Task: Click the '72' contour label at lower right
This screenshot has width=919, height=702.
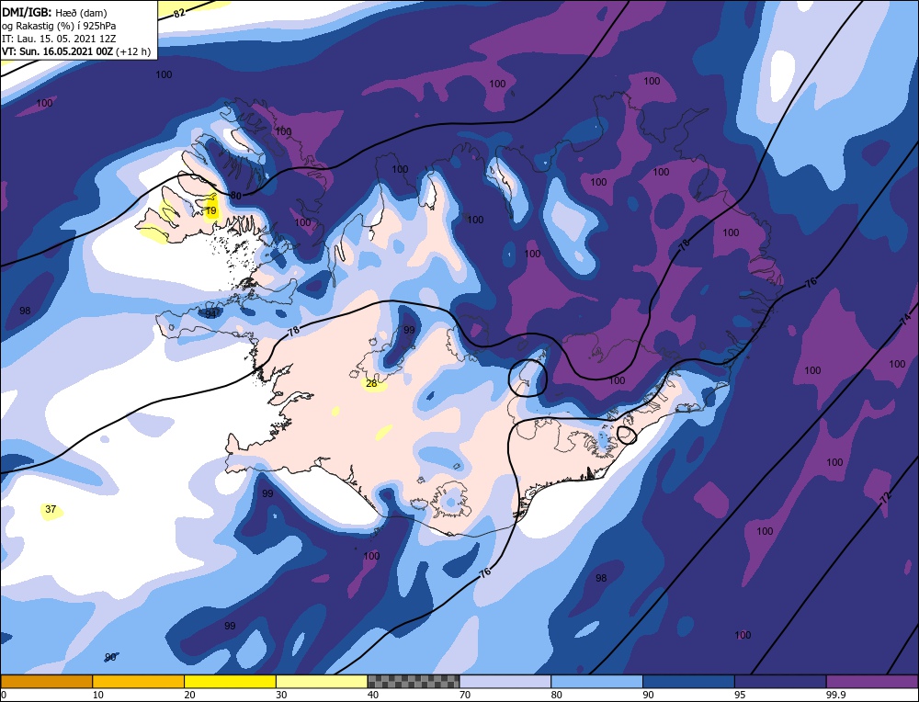Action: point(886,497)
